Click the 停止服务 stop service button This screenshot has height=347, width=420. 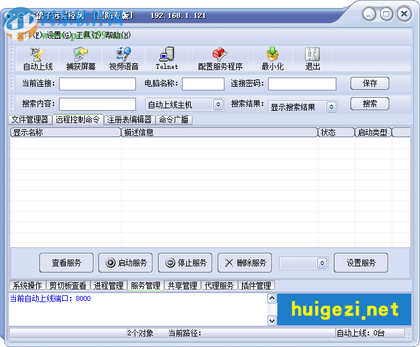tap(185, 263)
